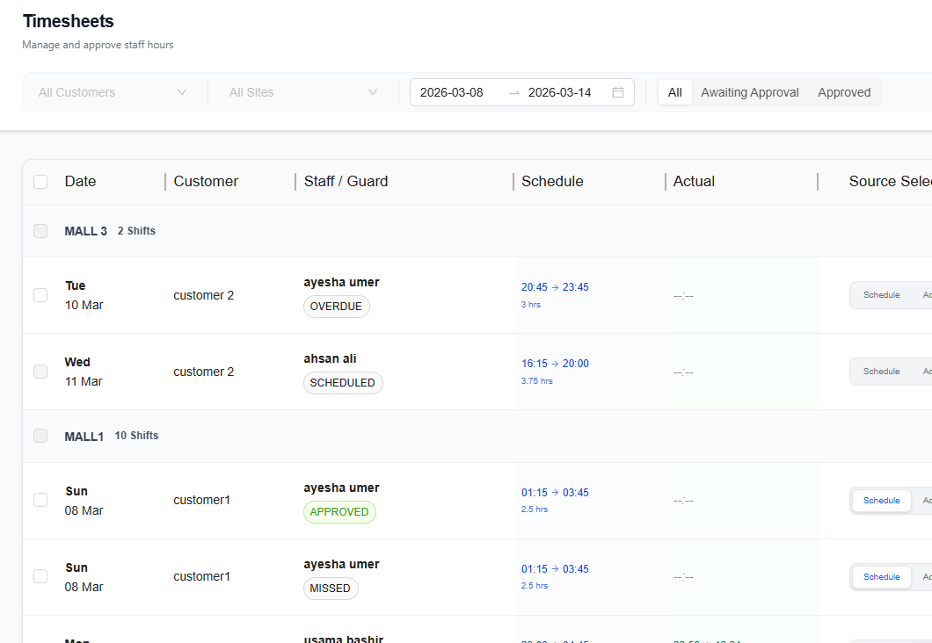This screenshot has width=932, height=643.
Task: Open the calendar icon in date range
Action: pyautogui.click(x=617, y=92)
